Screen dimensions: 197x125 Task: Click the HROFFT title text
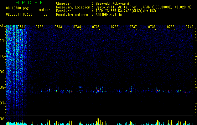[x=32, y=2]
